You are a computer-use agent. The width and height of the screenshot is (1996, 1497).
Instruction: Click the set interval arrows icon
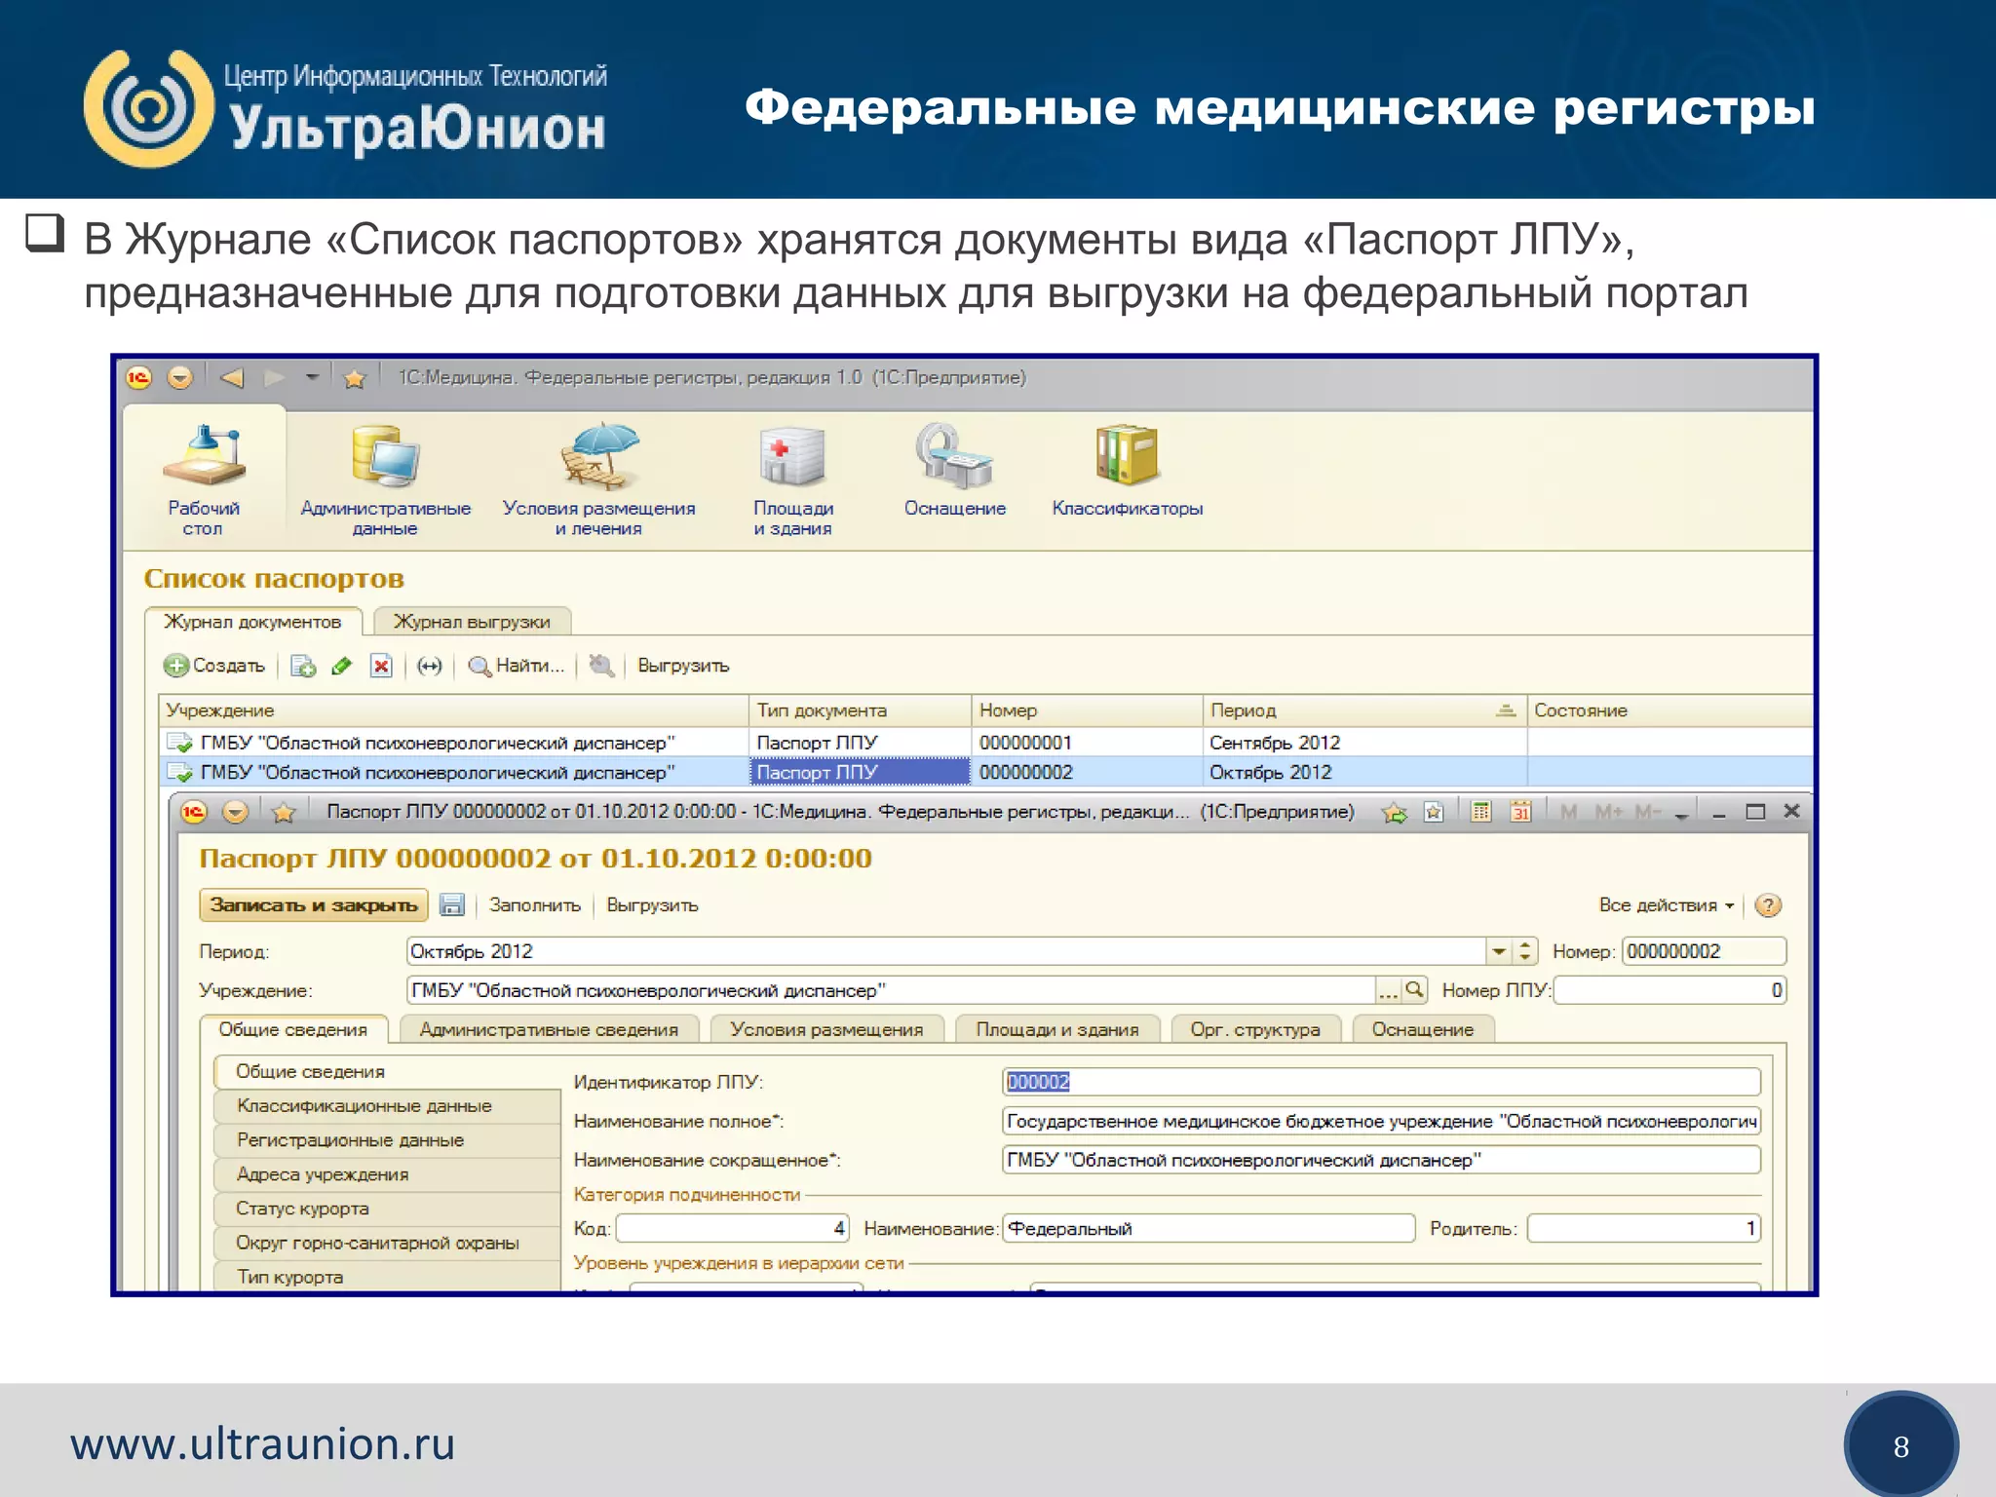(x=430, y=666)
